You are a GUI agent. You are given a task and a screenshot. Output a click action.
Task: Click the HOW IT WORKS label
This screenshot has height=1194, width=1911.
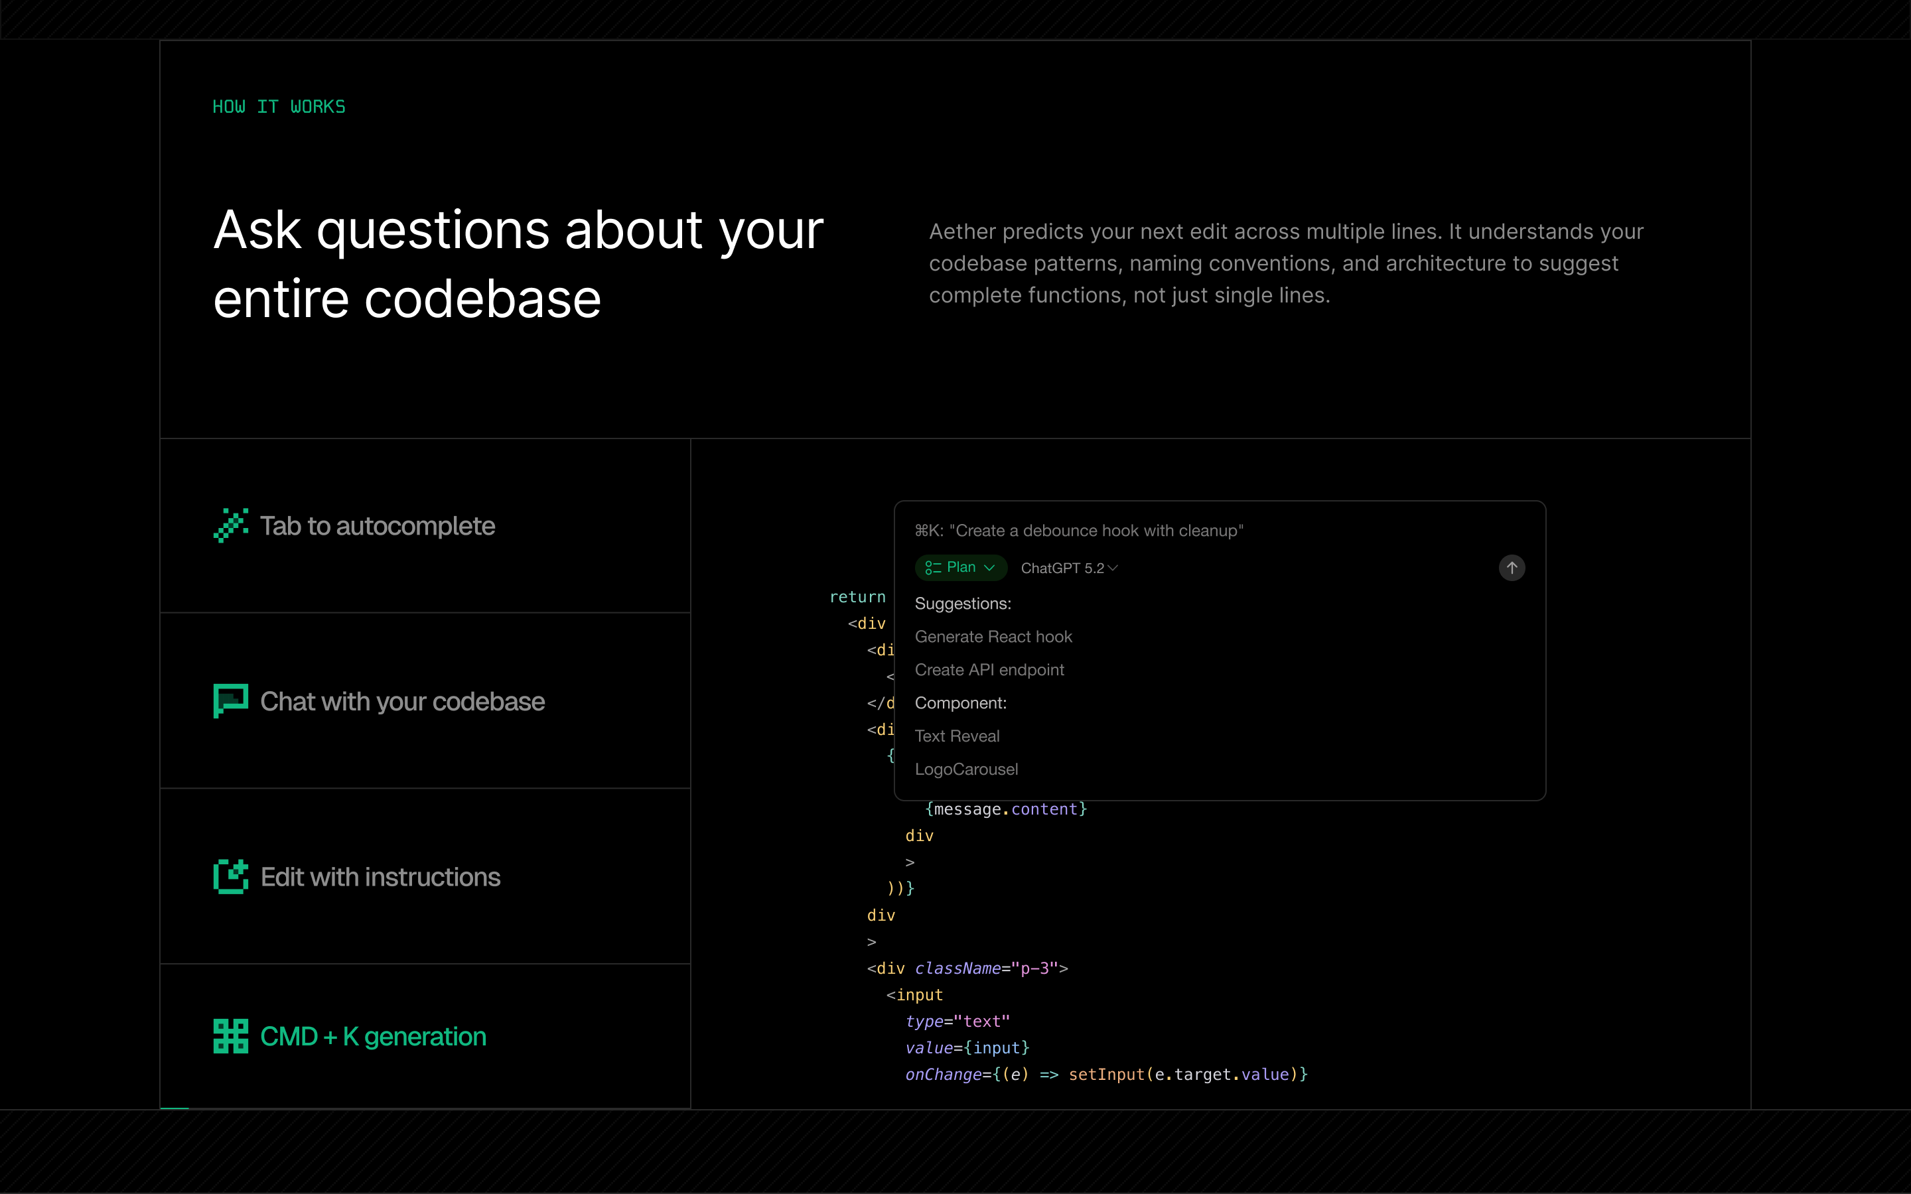(279, 107)
